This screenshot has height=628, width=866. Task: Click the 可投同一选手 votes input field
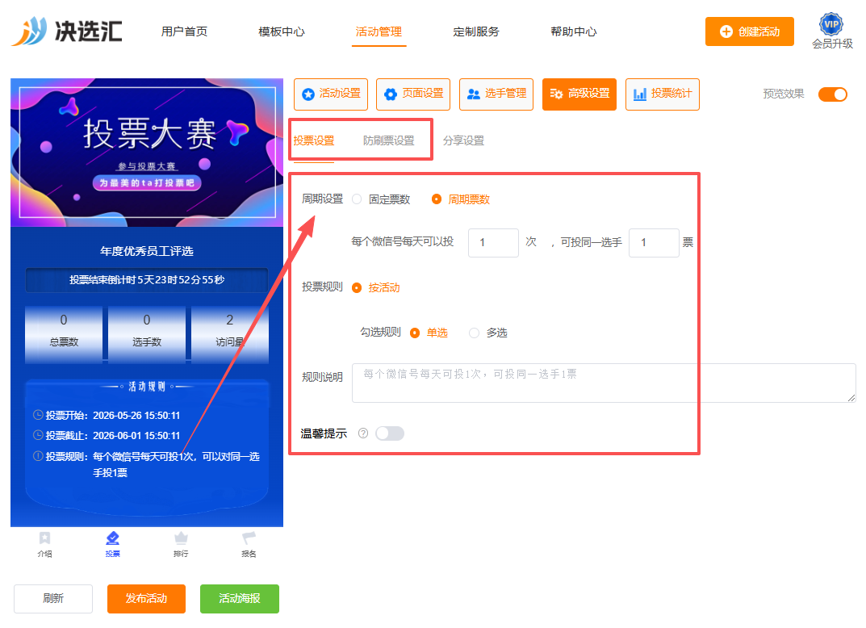tap(654, 243)
